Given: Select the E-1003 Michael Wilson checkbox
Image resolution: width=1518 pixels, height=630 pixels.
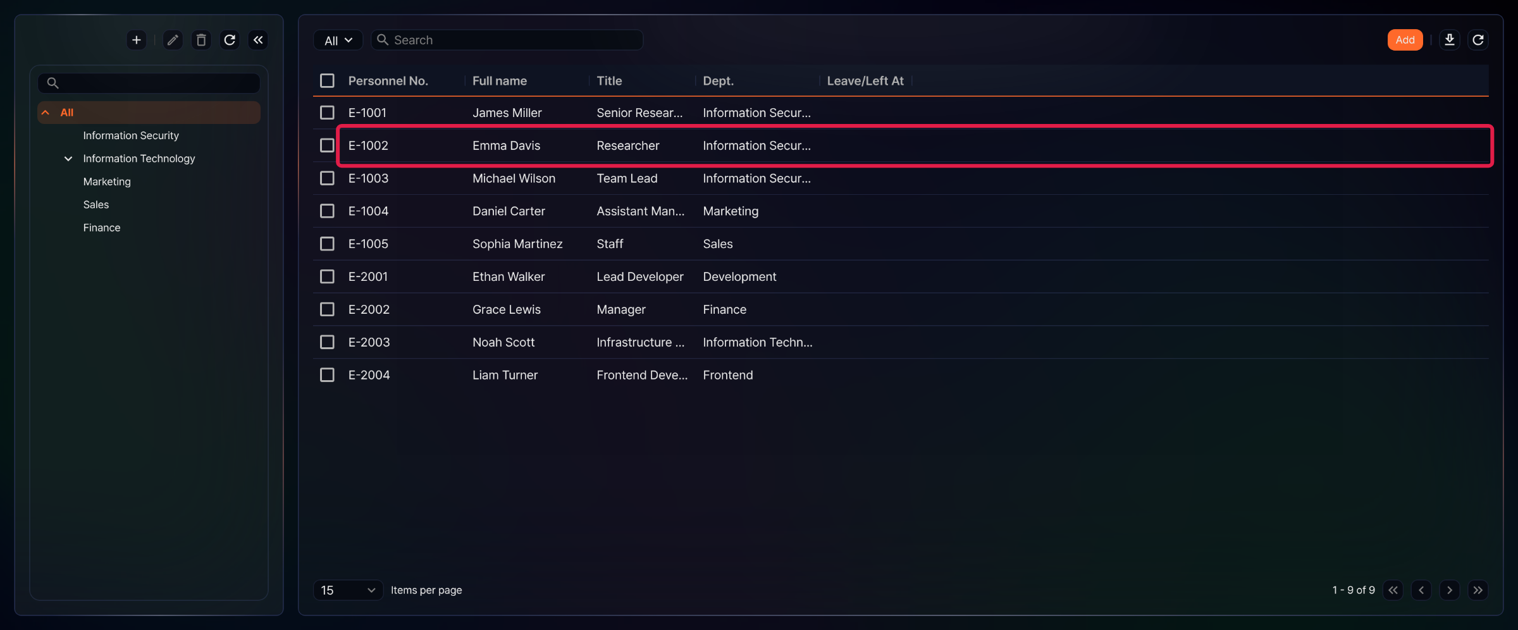Looking at the screenshot, I should [x=327, y=178].
